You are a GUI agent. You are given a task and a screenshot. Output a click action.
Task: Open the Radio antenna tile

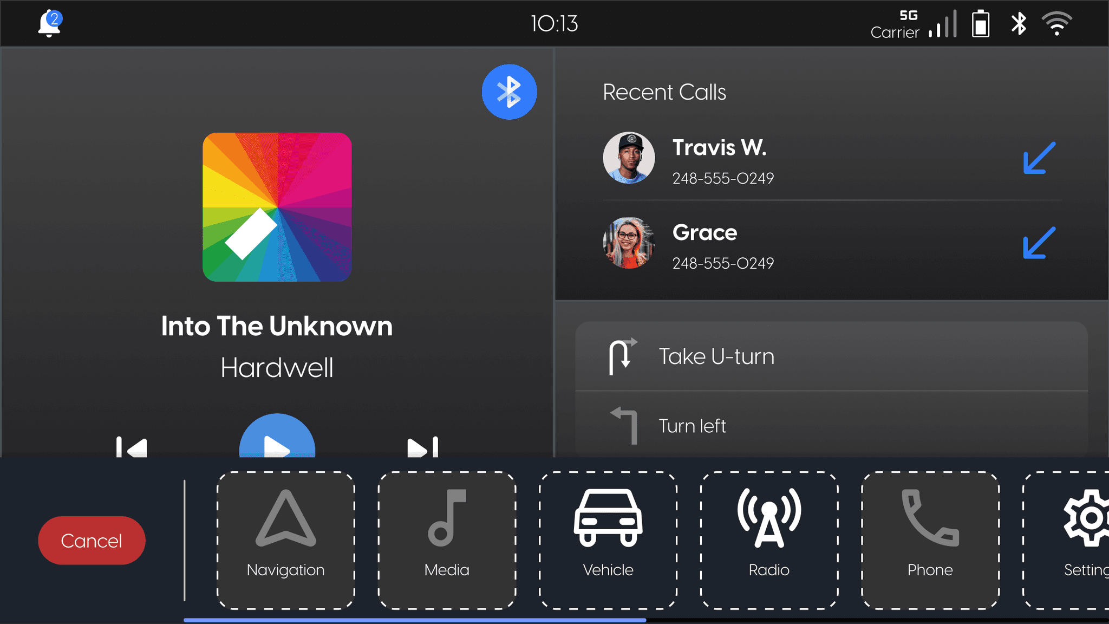(769, 540)
